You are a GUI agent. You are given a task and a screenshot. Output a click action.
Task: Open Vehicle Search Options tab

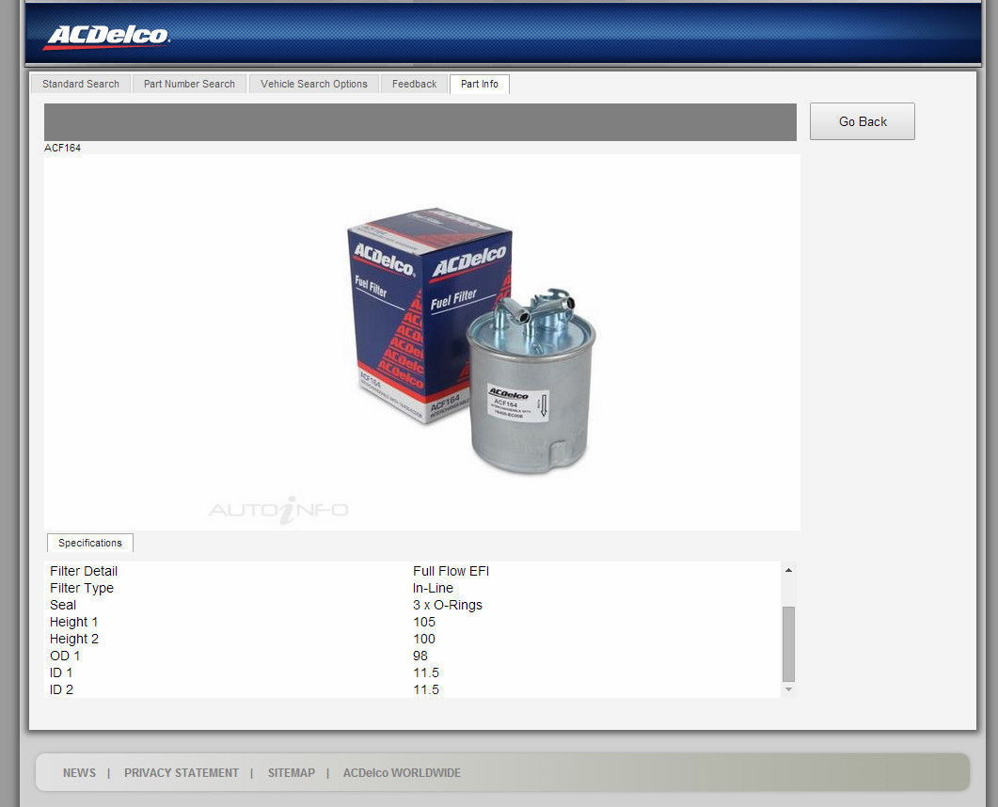tap(314, 84)
